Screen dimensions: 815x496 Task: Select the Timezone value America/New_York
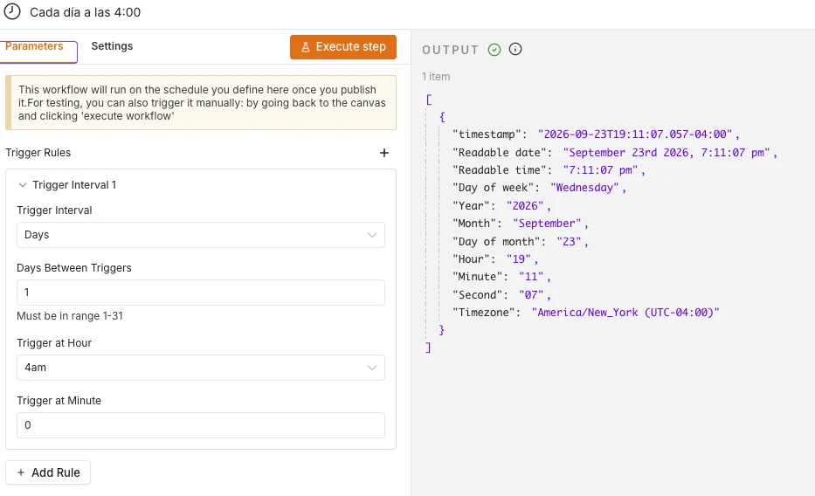[x=625, y=312]
